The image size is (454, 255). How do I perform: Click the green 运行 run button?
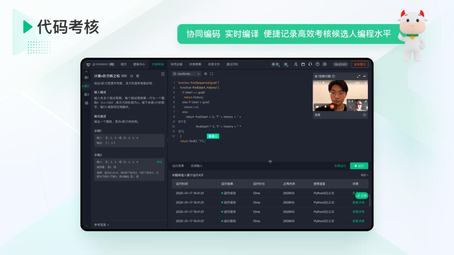(x=359, y=166)
